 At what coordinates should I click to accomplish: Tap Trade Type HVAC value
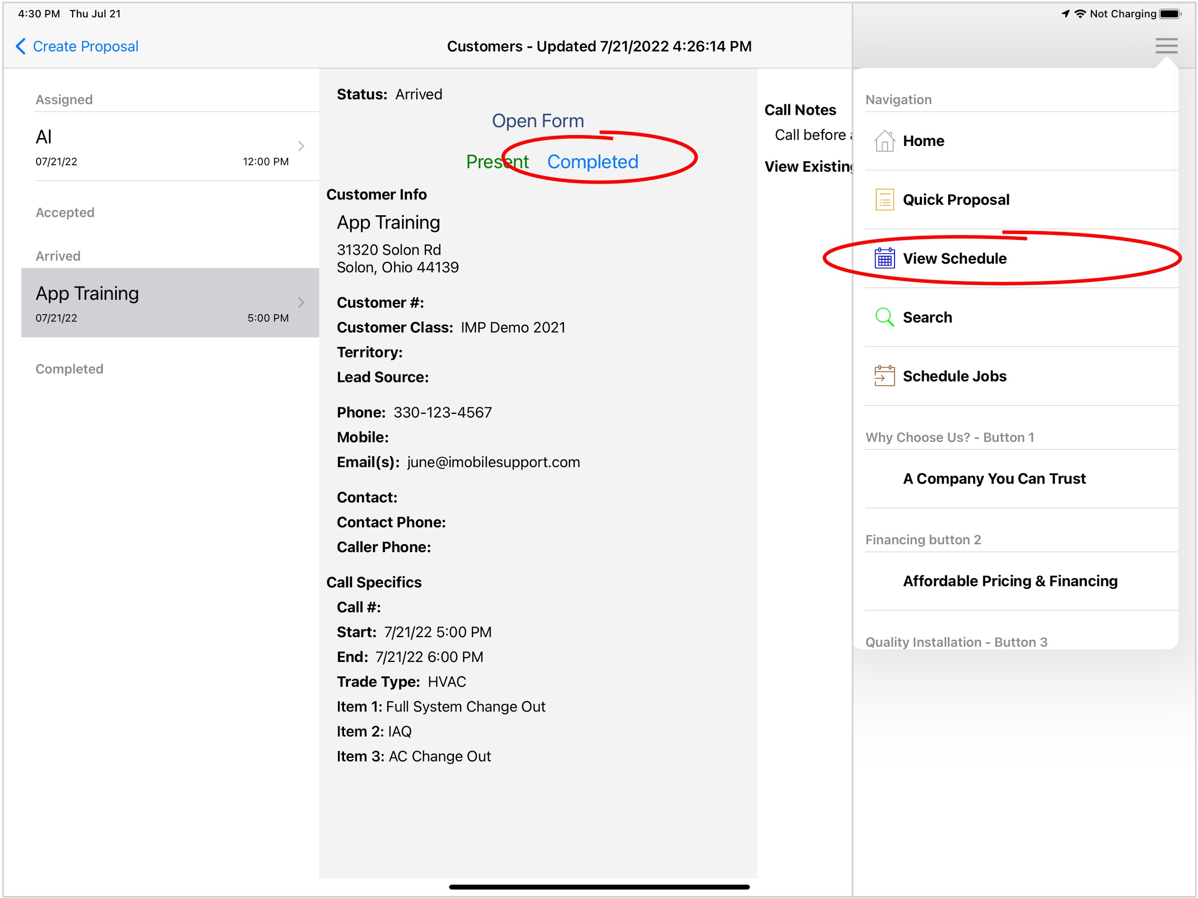(x=447, y=682)
